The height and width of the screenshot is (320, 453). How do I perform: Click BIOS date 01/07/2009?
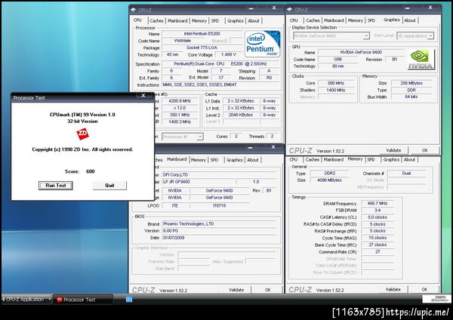coord(220,238)
